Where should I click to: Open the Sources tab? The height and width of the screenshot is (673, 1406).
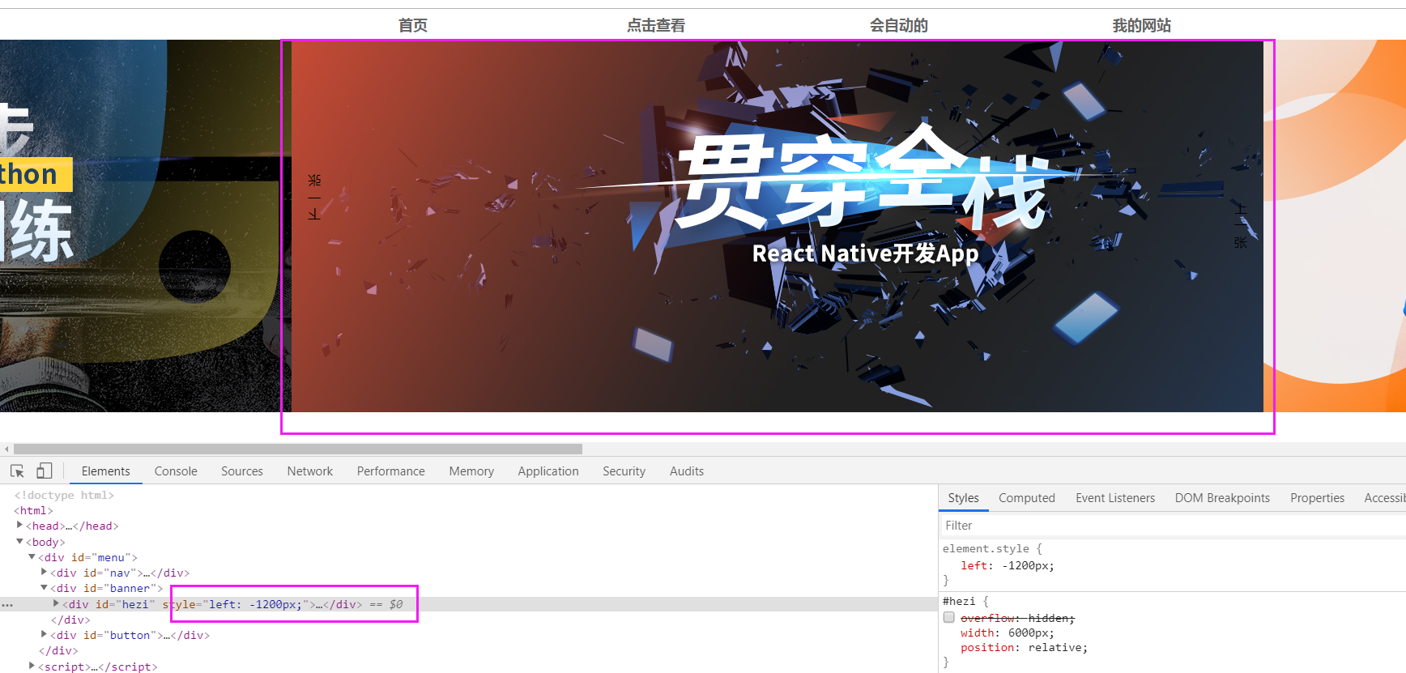pos(242,471)
